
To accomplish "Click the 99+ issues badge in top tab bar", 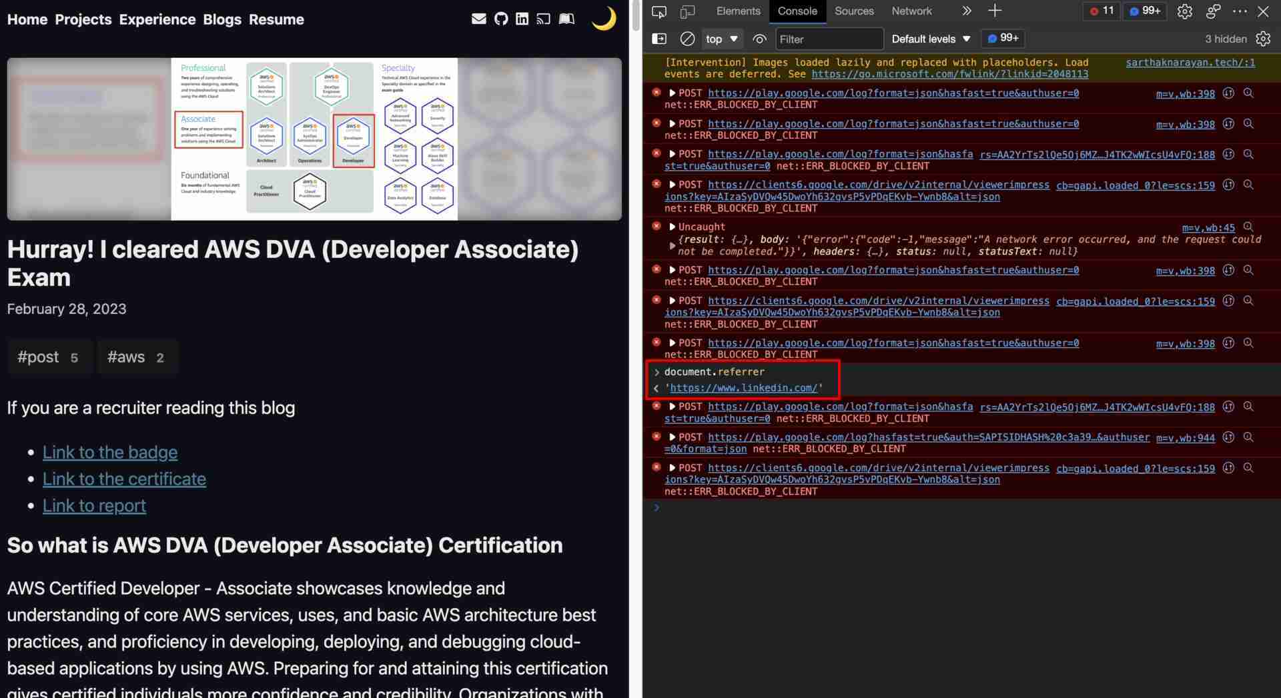I will point(1145,11).
